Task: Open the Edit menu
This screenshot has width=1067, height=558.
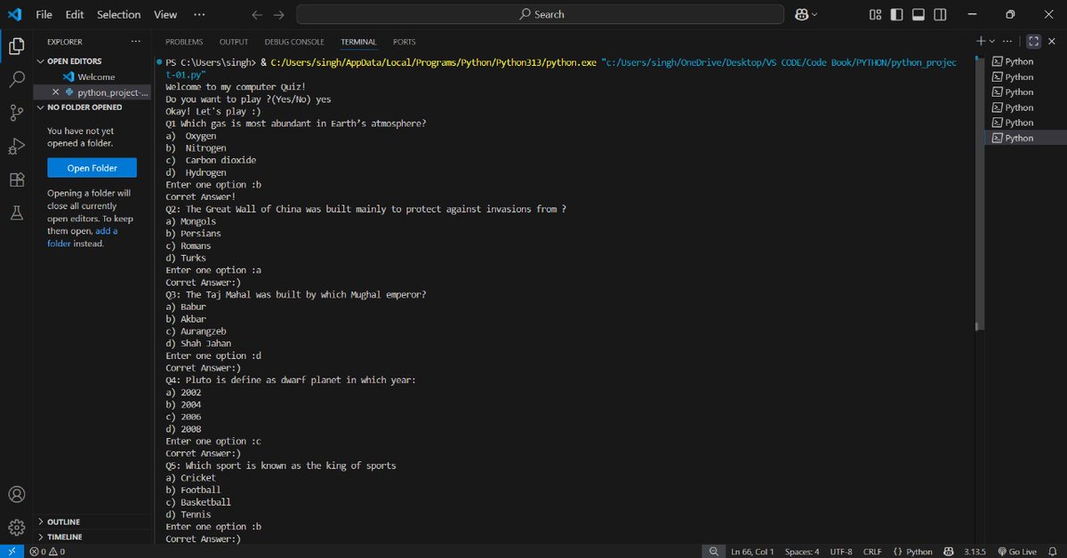Action: tap(75, 14)
